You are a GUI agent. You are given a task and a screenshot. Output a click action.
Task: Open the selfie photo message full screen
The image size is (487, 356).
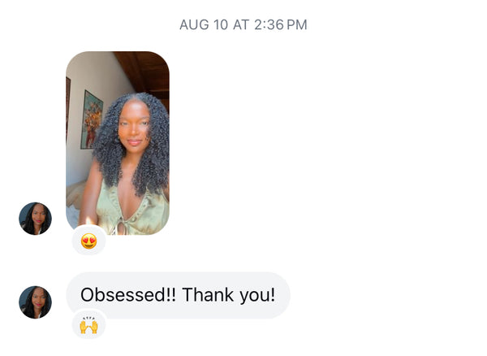click(x=118, y=143)
